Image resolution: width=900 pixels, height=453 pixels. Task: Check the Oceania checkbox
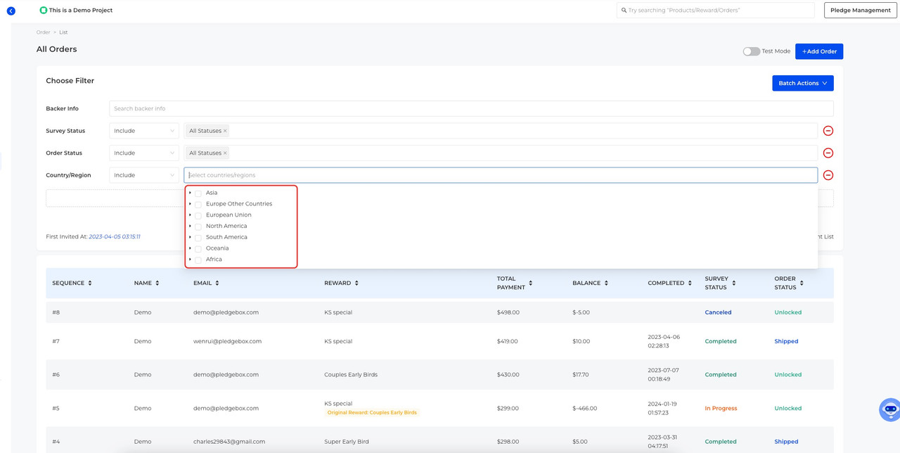(198, 248)
